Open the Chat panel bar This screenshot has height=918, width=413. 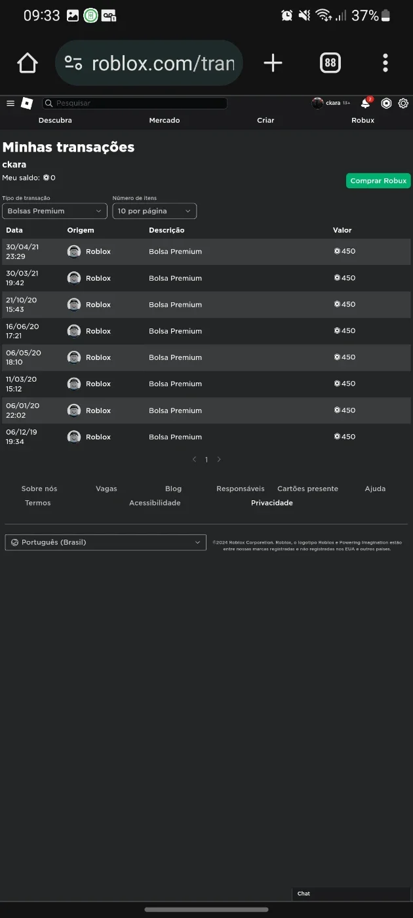pyautogui.click(x=351, y=894)
